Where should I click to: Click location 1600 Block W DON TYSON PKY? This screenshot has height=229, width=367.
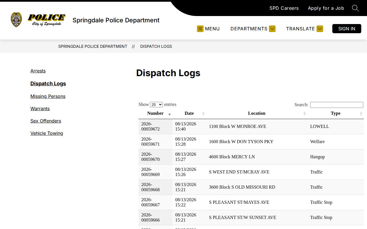[241, 142]
